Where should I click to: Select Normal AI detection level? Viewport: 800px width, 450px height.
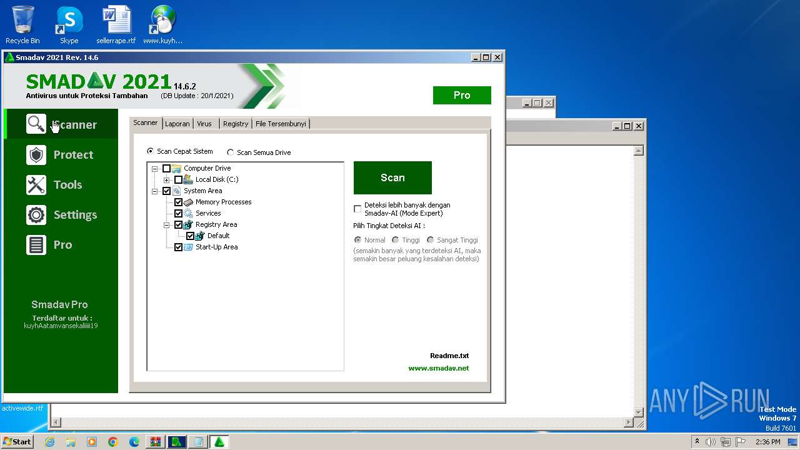[357, 240]
